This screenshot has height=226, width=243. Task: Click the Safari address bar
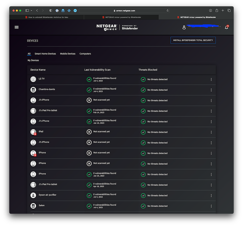(124, 11)
